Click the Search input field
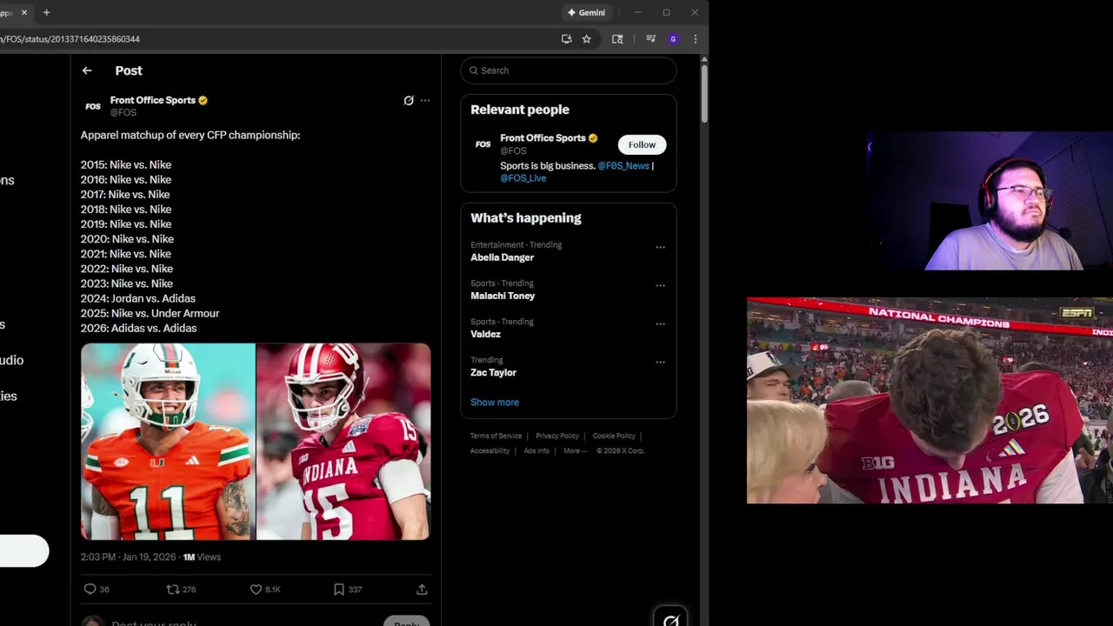 click(x=569, y=70)
